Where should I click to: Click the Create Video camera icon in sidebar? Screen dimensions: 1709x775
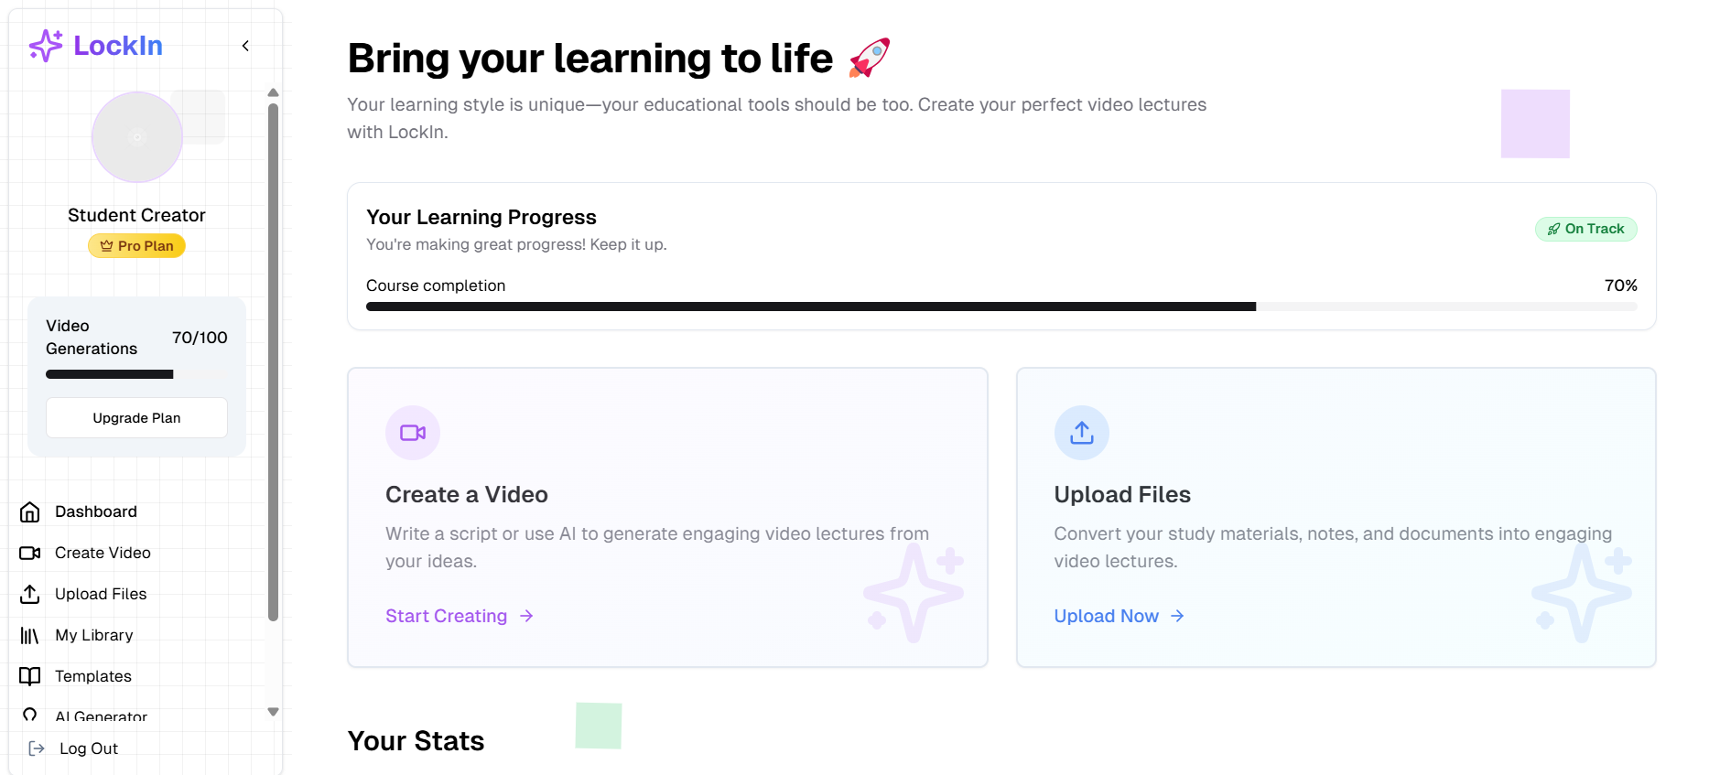click(x=30, y=553)
